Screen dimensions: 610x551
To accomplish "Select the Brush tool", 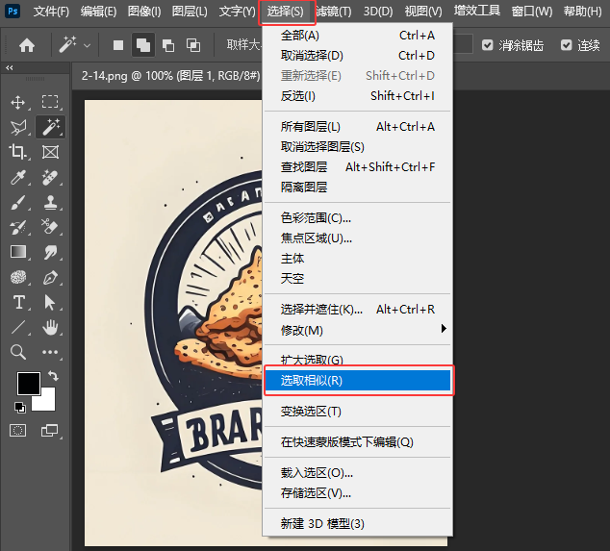I will point(18,202).
